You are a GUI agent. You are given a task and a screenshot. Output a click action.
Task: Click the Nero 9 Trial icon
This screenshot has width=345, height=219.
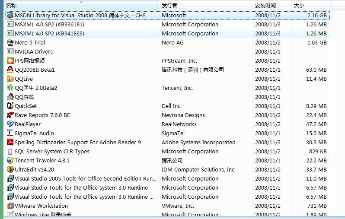10,42
